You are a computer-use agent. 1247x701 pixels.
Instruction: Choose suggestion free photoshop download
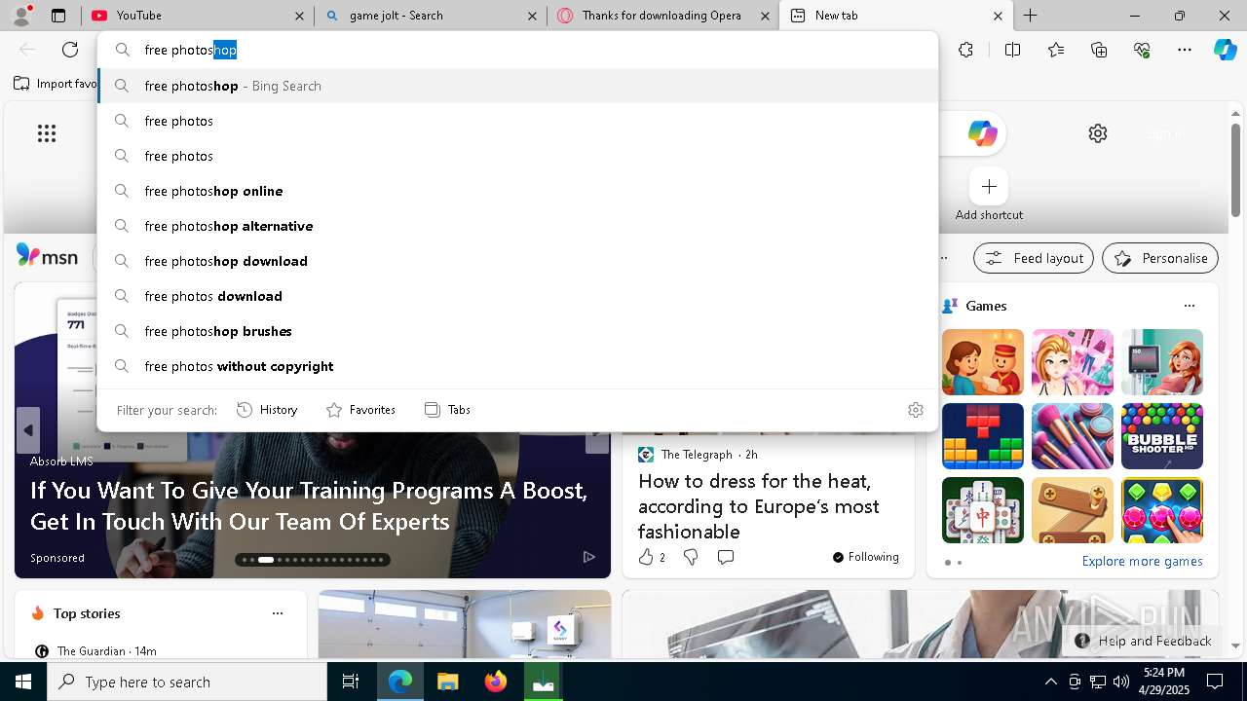pos(518,261)
